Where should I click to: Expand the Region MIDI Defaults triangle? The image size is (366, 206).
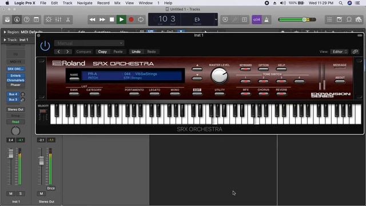(5, 32)
